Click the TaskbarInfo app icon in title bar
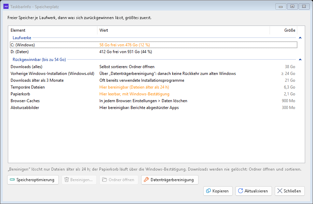Viewport: 313px width, 204px height. 6,6
